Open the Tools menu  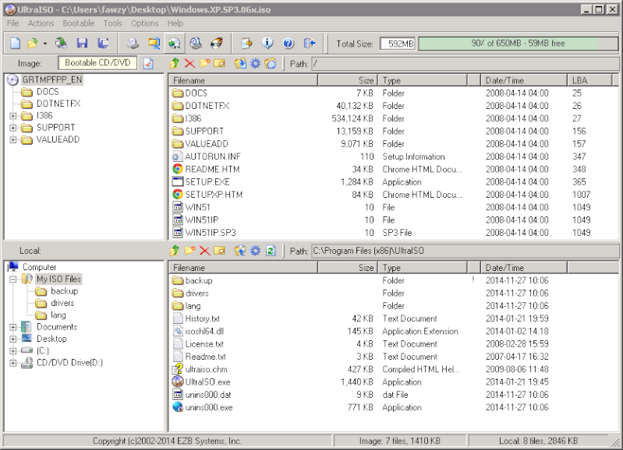coord(113,23)
